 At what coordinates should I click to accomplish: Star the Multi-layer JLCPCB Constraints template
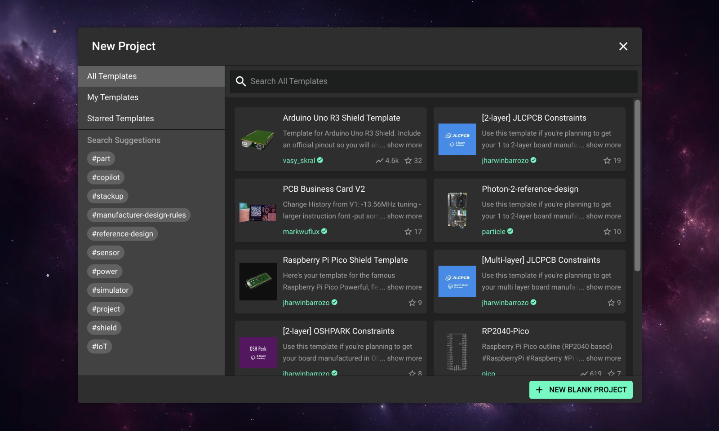click(x=611, y=303)
